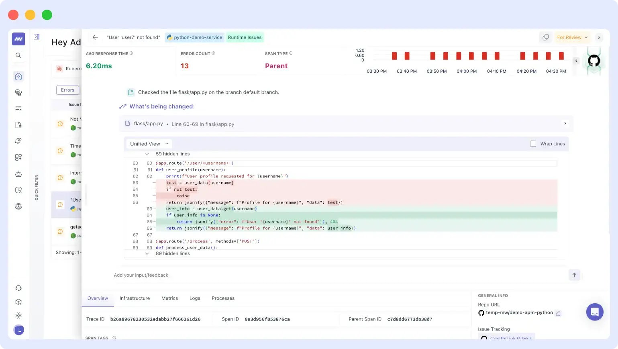Viewport: 618px width, 349px height.
Task: Open the document logs sidebar icon
Action: coord(18,125)
